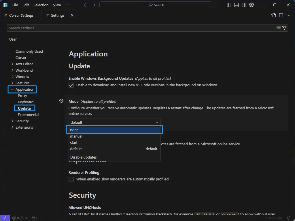Go forward with the right arrow

(x=94, y=5)
